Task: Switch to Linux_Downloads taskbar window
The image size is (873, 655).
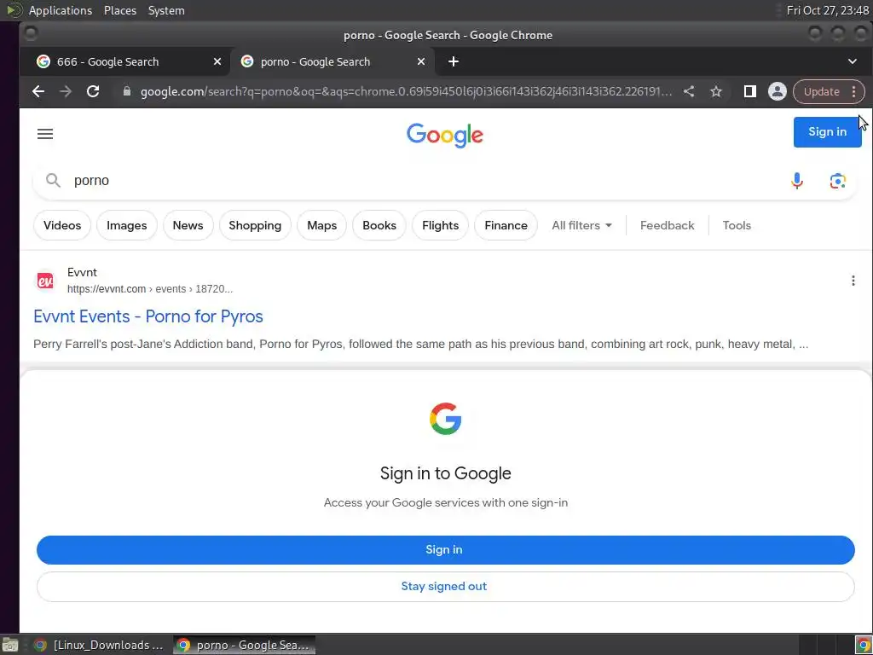Action: (x=99, y=645)
